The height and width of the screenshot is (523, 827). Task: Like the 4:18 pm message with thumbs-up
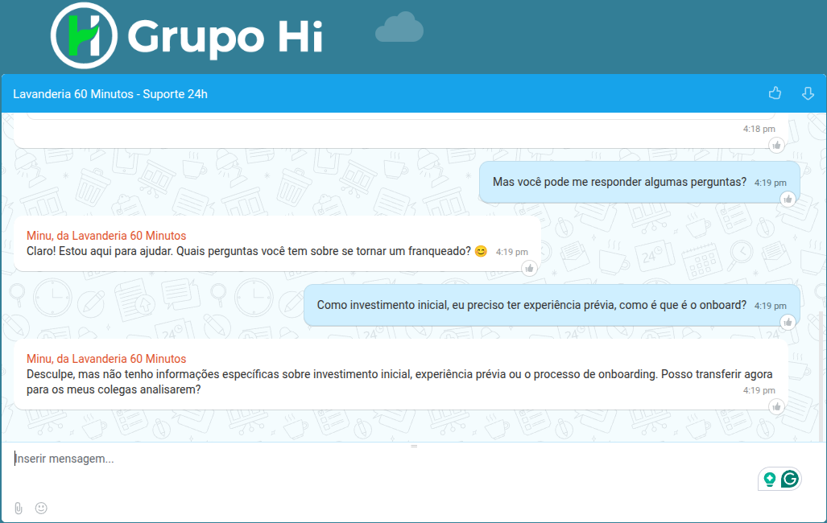[x=776, y=145]
